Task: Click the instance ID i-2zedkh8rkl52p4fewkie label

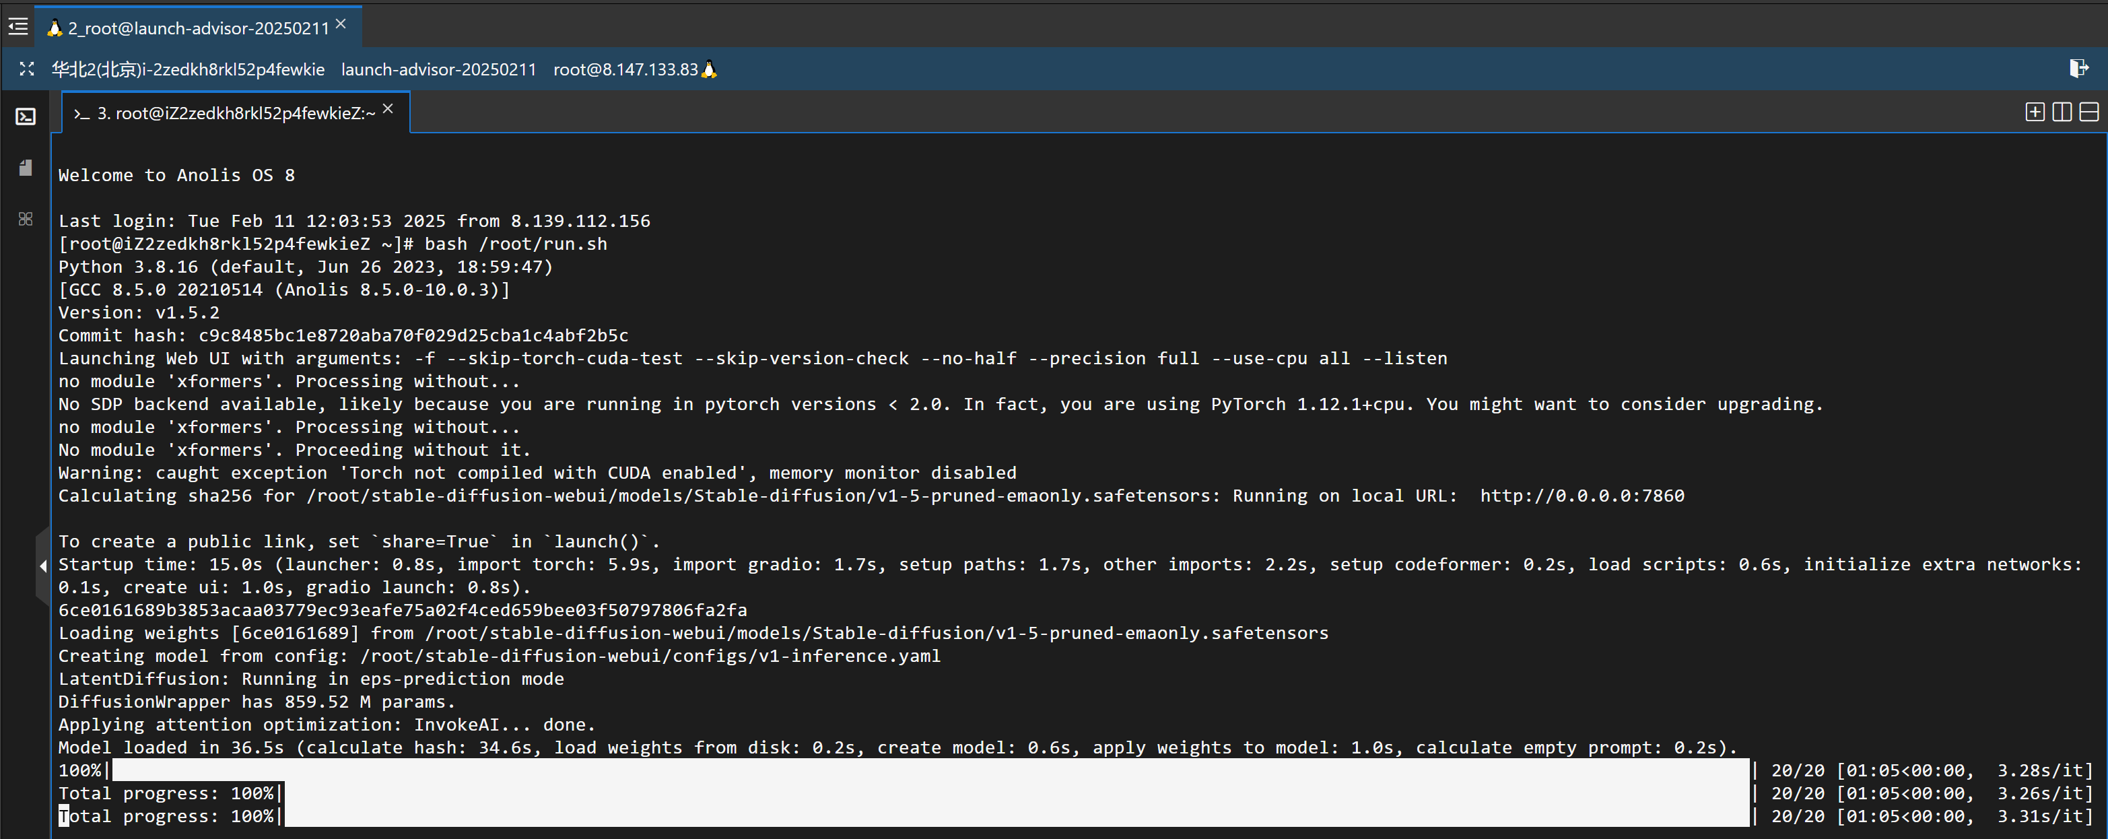Action: (x=233, y=69)
